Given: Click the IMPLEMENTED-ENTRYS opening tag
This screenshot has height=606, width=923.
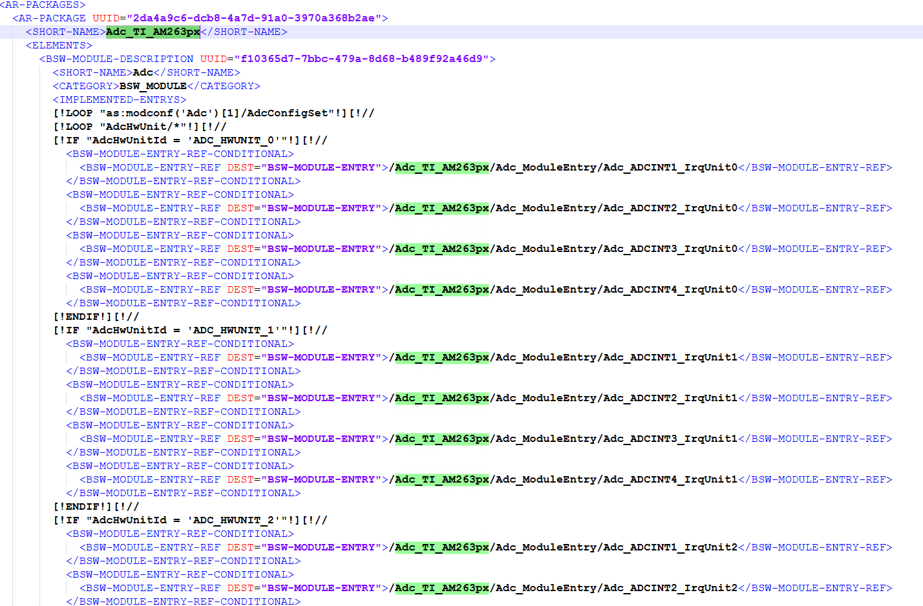Looking at the screenshot, I should (120, 99).
